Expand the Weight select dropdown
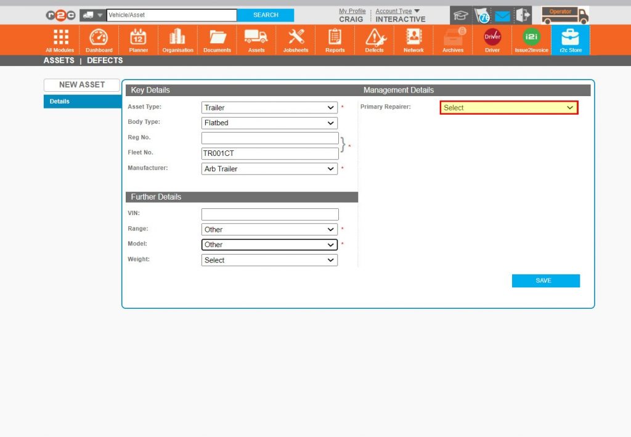Screen dimensions: 631x437 tap(269, 260)
